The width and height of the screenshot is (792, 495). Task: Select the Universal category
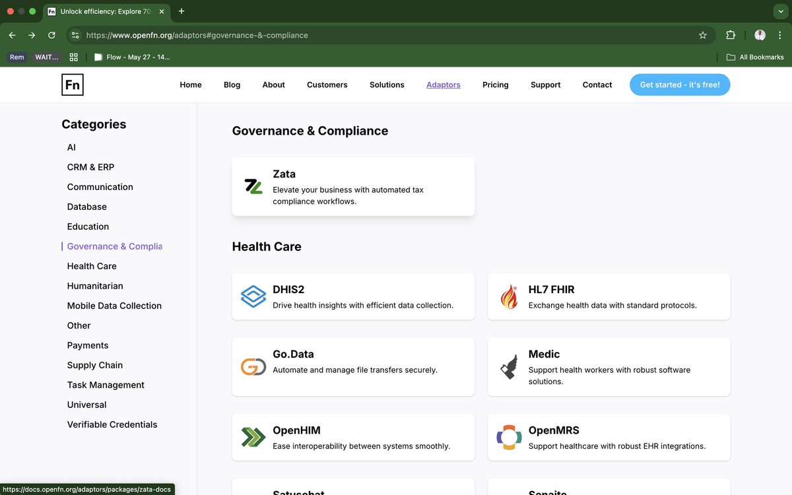[x=86, y=405]
